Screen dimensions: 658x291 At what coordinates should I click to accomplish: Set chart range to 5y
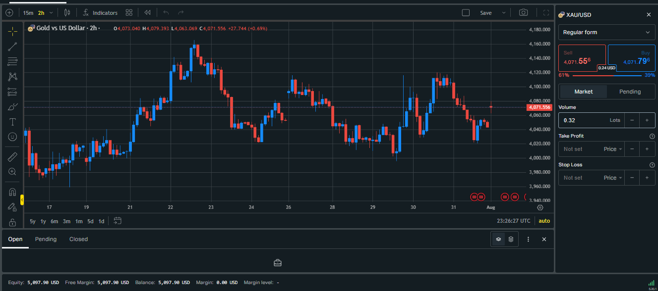click(x=33, y=221)
